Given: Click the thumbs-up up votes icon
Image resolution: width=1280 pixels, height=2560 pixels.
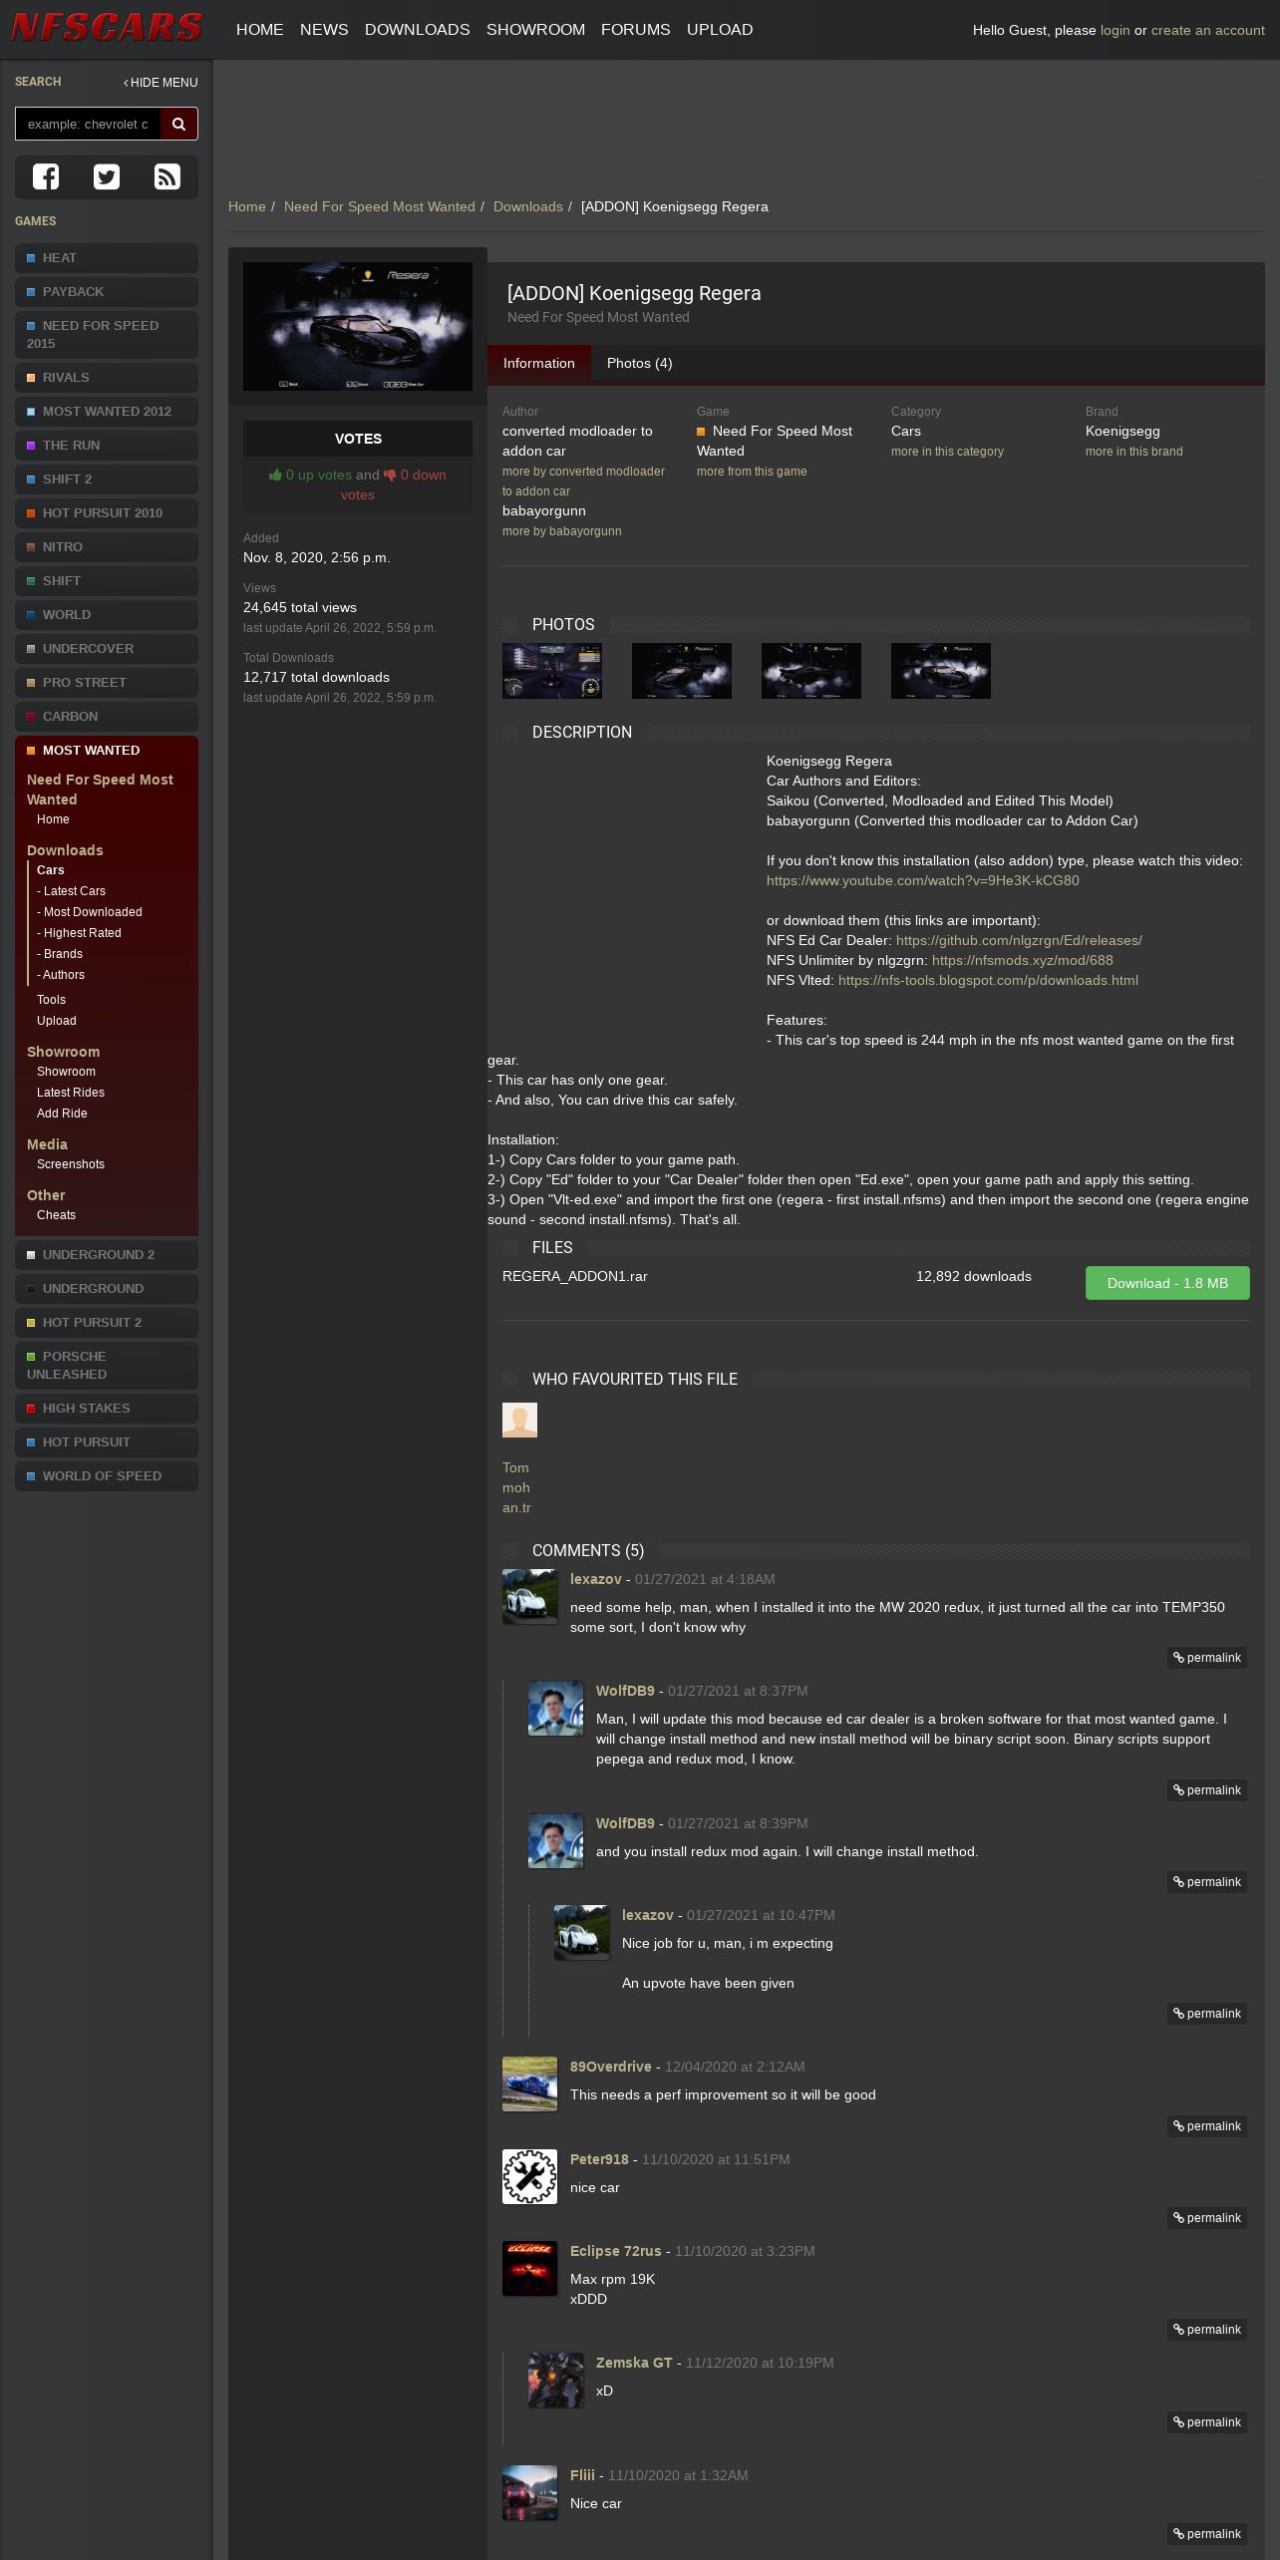Looking at the screenshot, I should [275, 476].
